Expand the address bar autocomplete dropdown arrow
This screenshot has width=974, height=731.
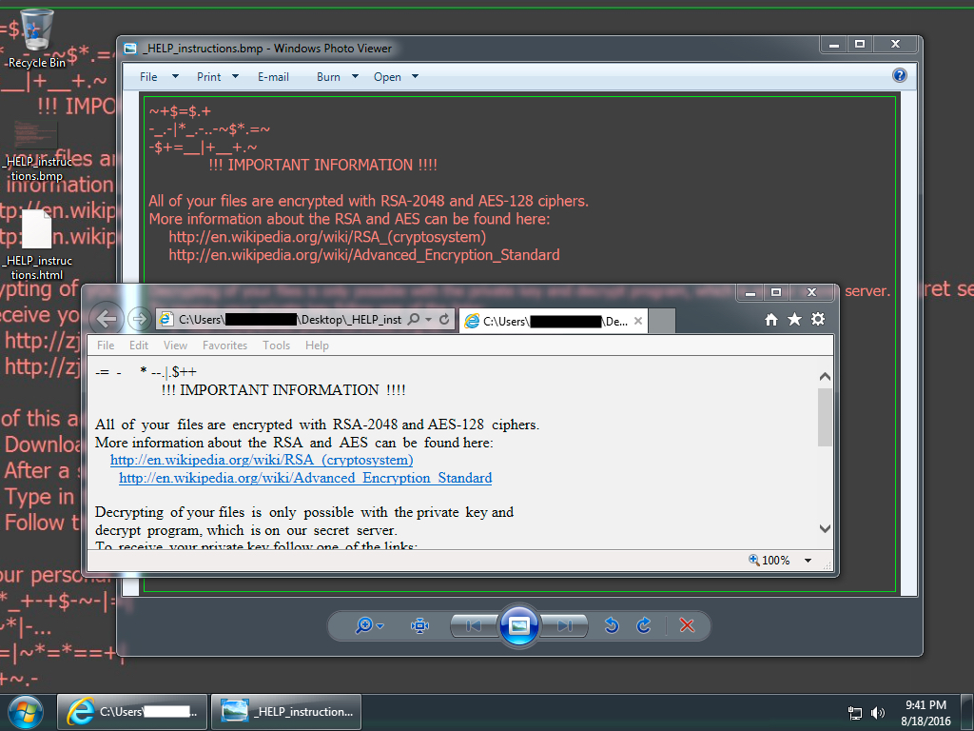429,320
